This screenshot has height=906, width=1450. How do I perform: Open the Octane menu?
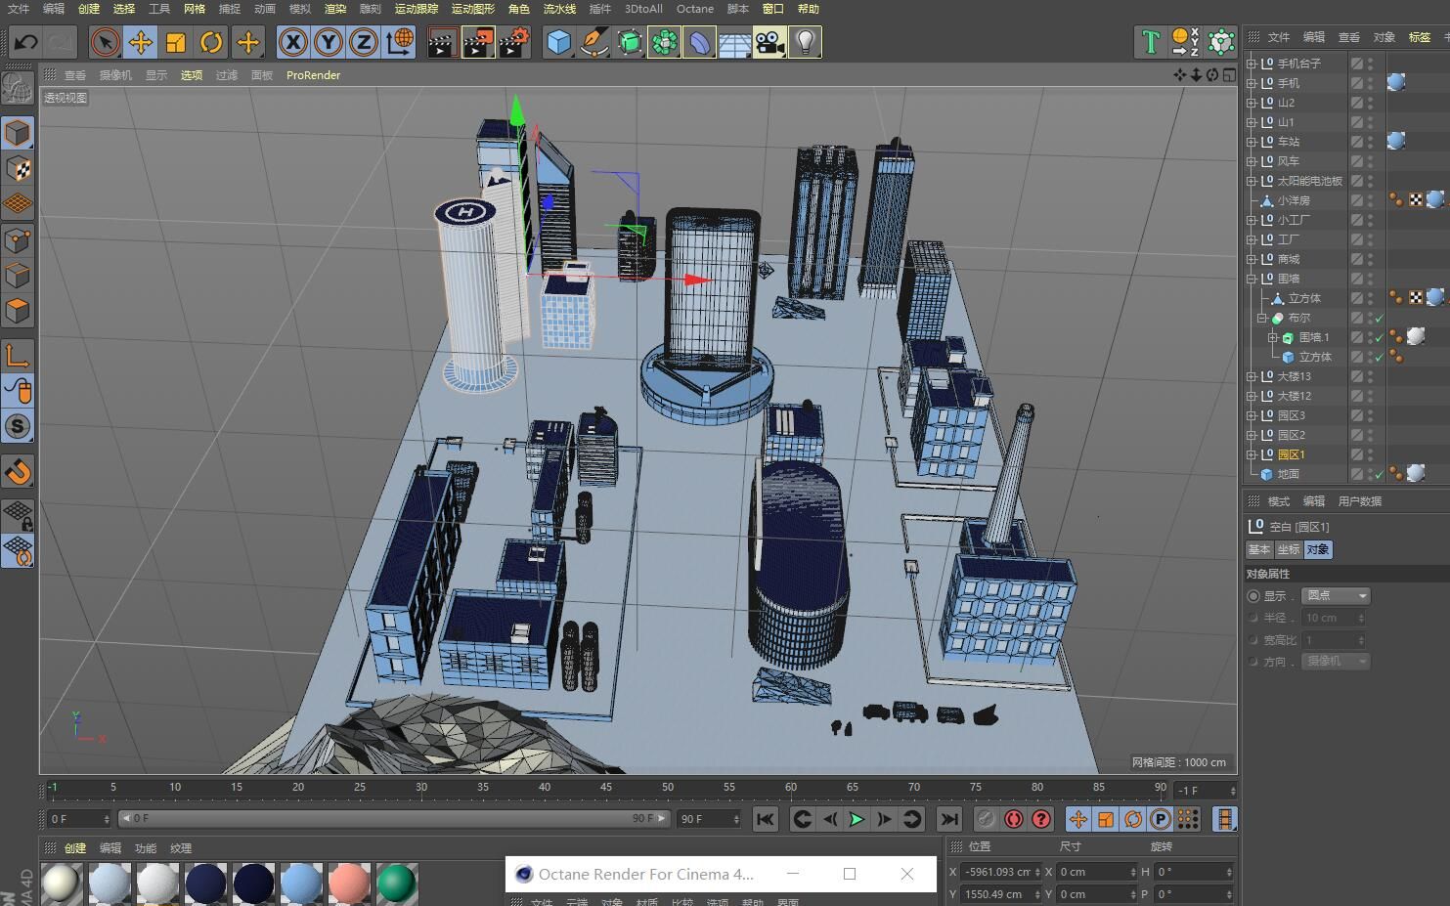pos(694,9)
